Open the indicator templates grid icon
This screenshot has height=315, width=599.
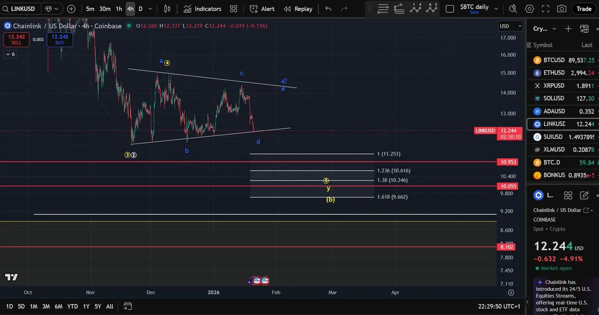click(x=234, y=9)
